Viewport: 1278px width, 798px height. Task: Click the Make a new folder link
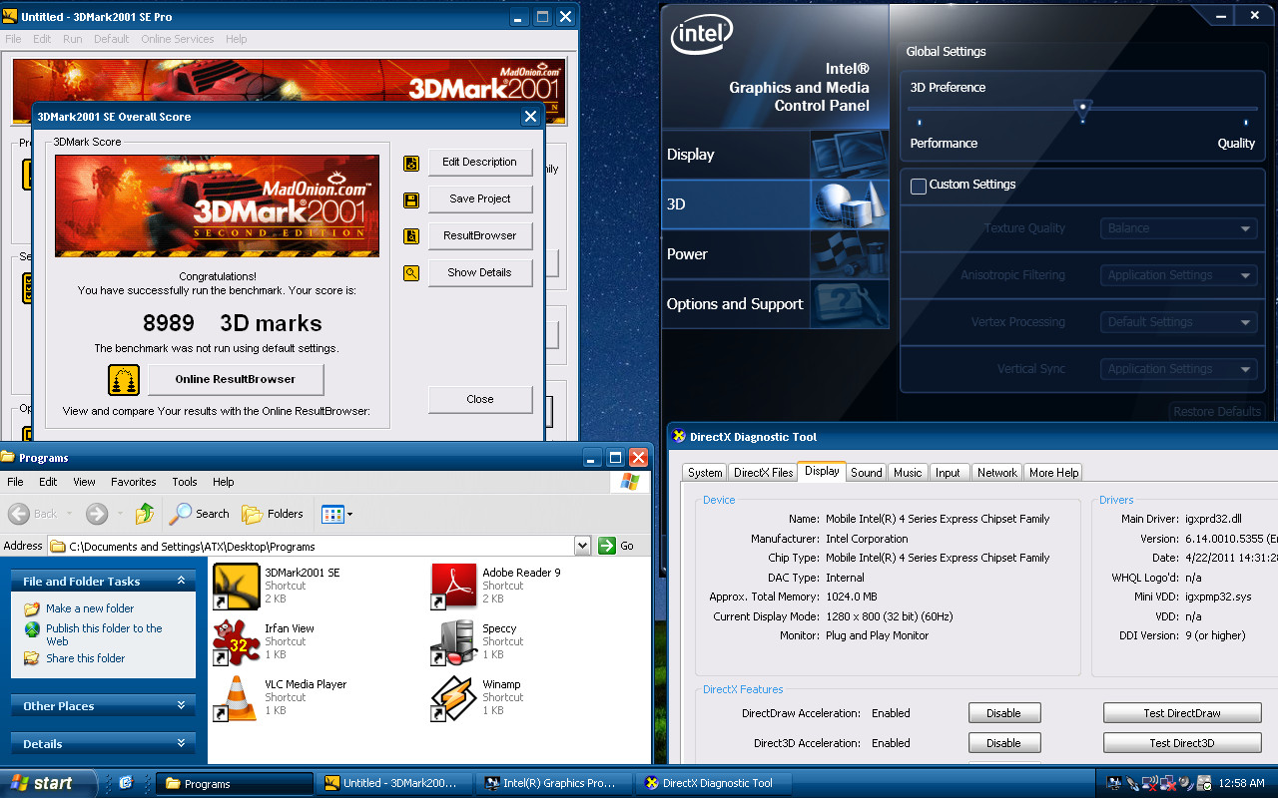pos(90,608)
